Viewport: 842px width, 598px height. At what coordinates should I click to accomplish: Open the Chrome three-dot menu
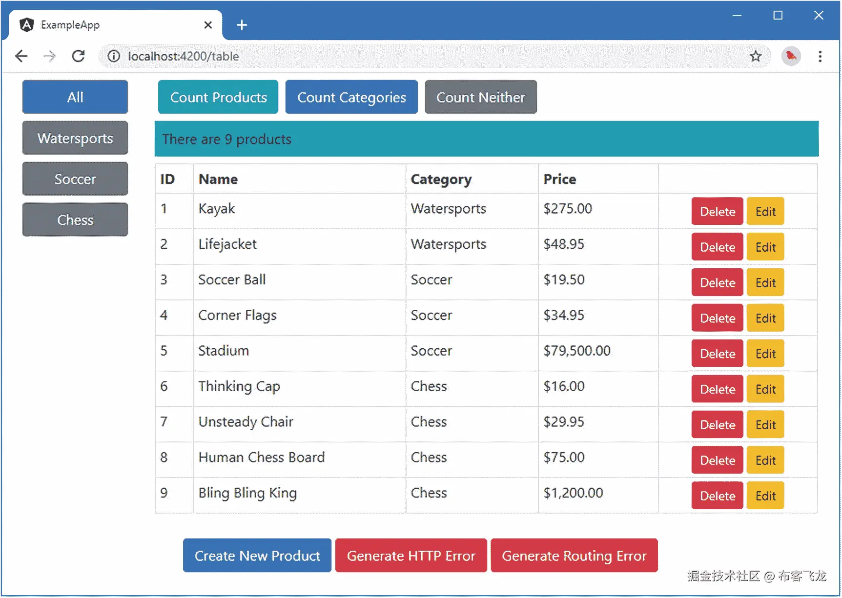tap(820, 57)
